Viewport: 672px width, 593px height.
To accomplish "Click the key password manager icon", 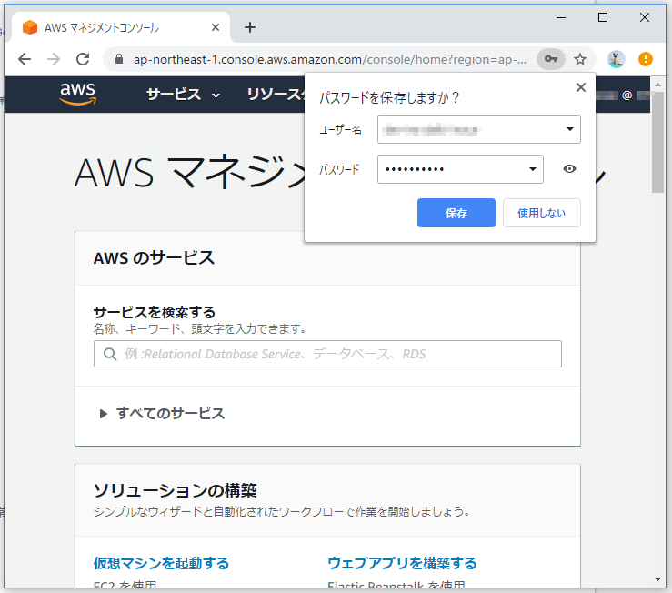I will (551, 59).
